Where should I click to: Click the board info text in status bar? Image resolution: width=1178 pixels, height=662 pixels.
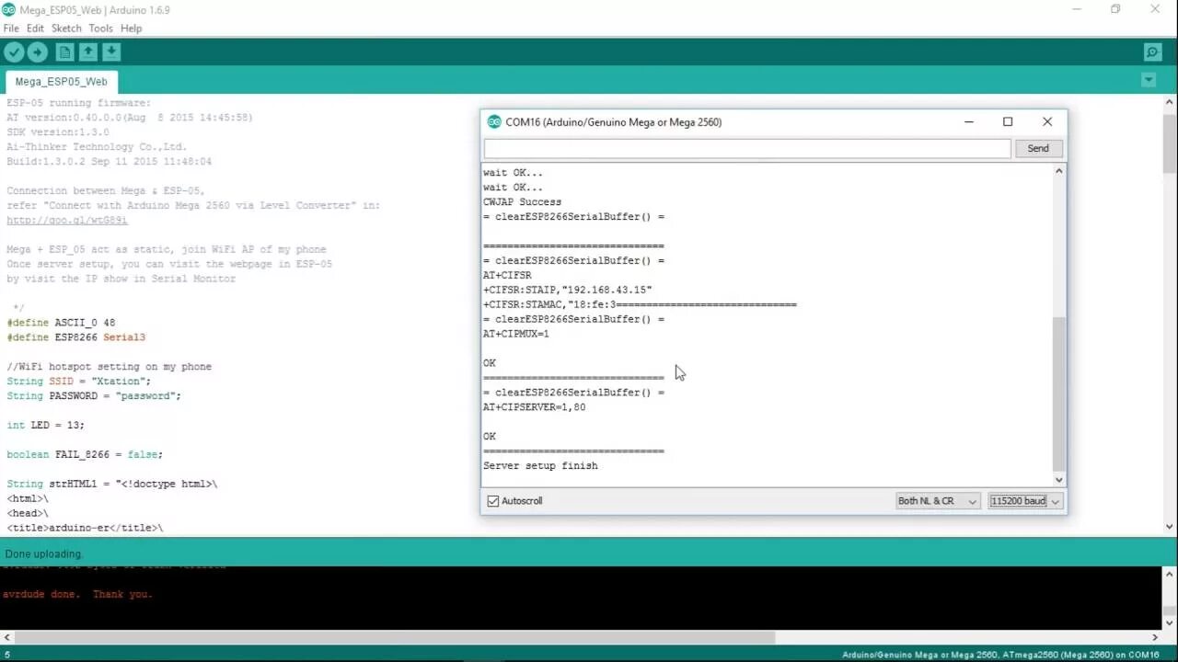click(1000, 655)
